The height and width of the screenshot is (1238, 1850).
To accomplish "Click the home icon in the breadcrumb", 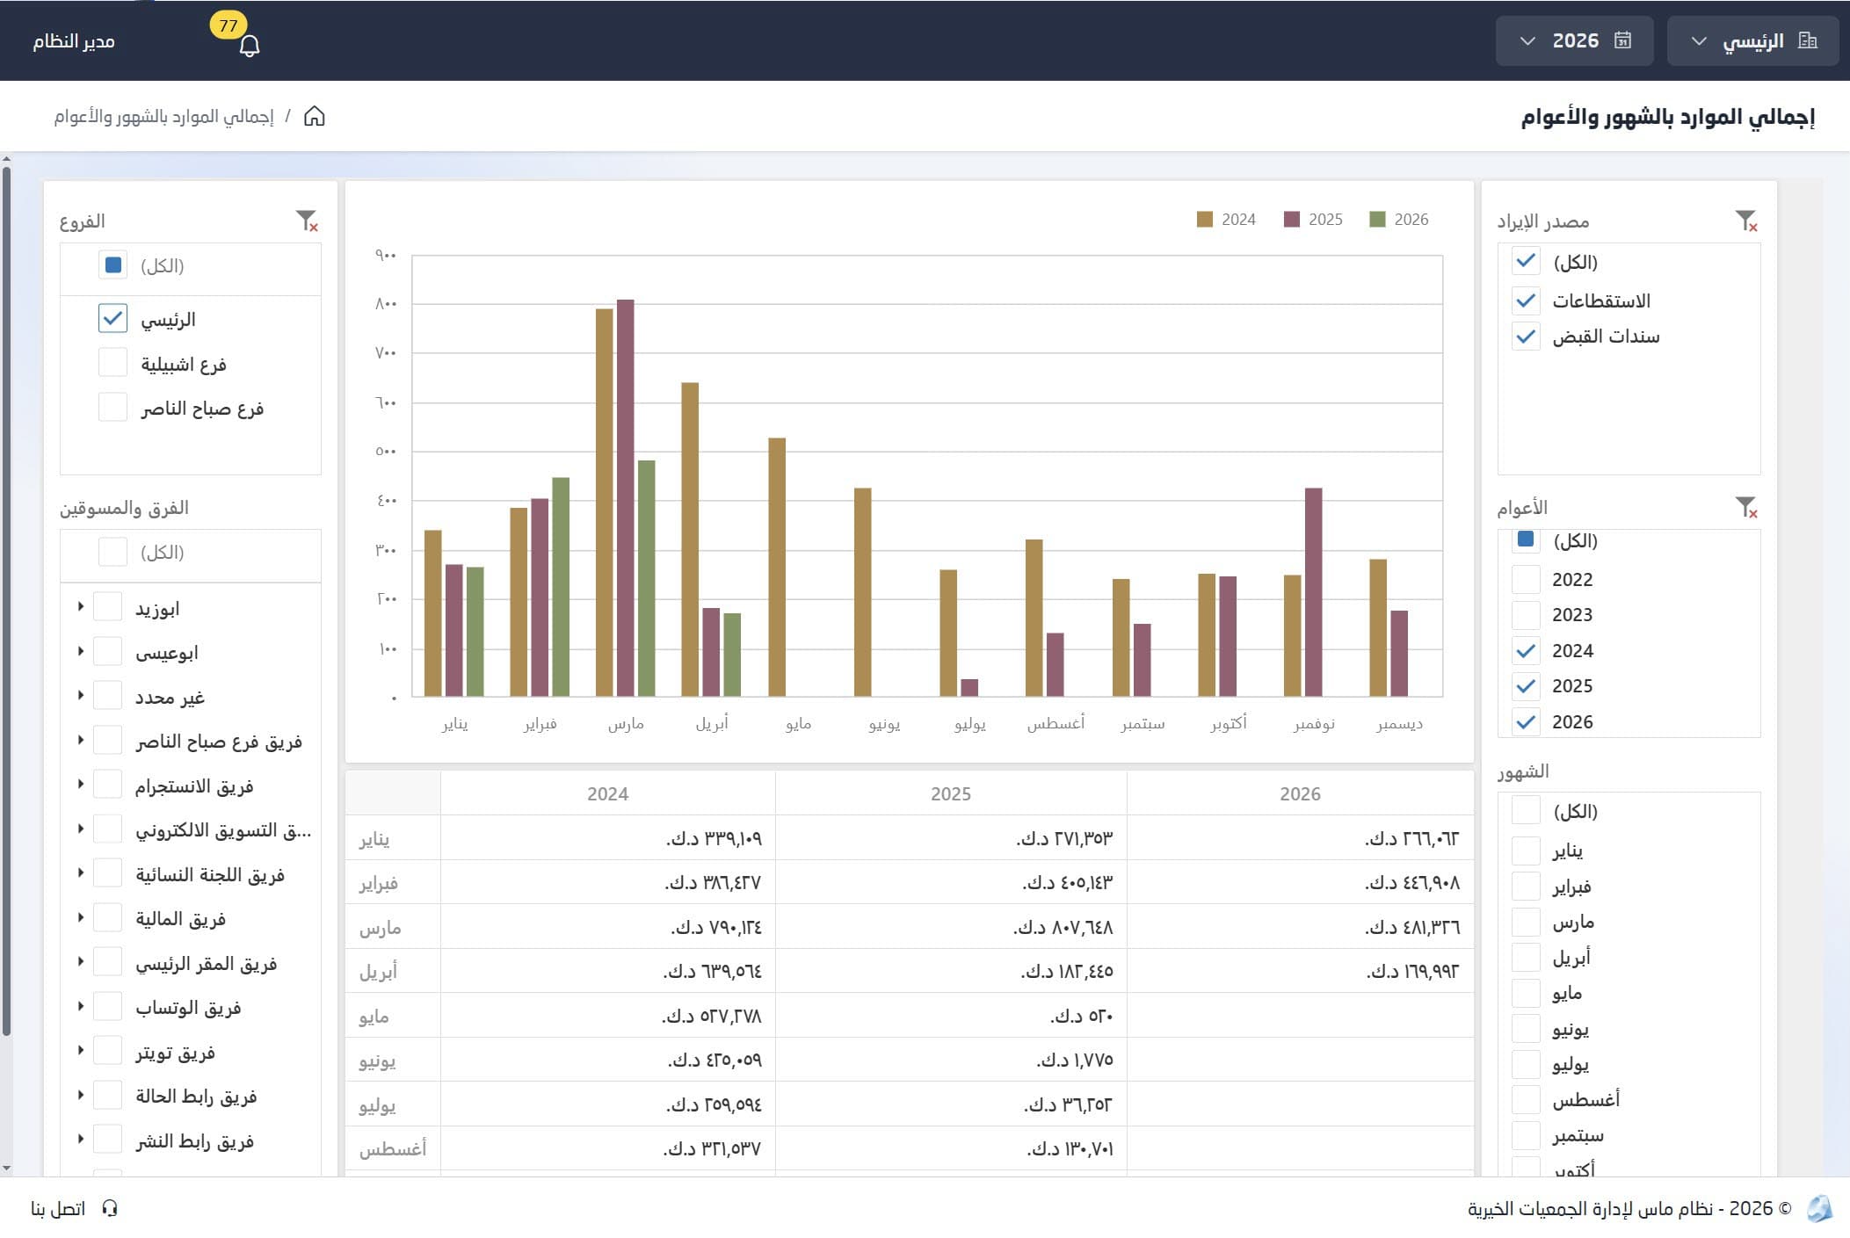I will tap(314, 116).
